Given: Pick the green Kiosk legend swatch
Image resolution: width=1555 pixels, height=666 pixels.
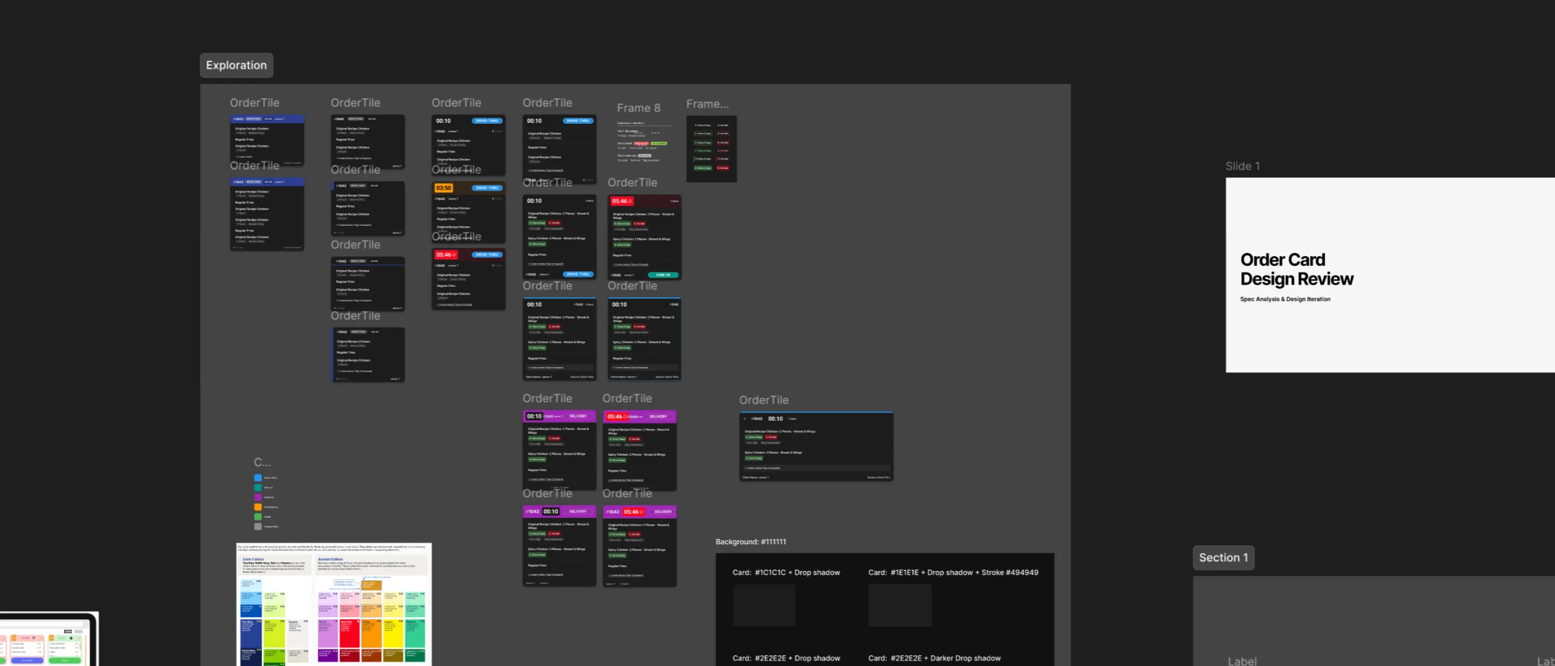Looking at the screenshot, I should click(x=258, y=516).
